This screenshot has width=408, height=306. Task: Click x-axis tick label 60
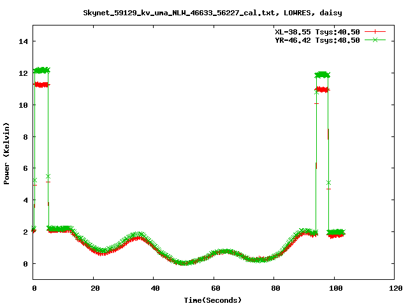tap(215, 288)
